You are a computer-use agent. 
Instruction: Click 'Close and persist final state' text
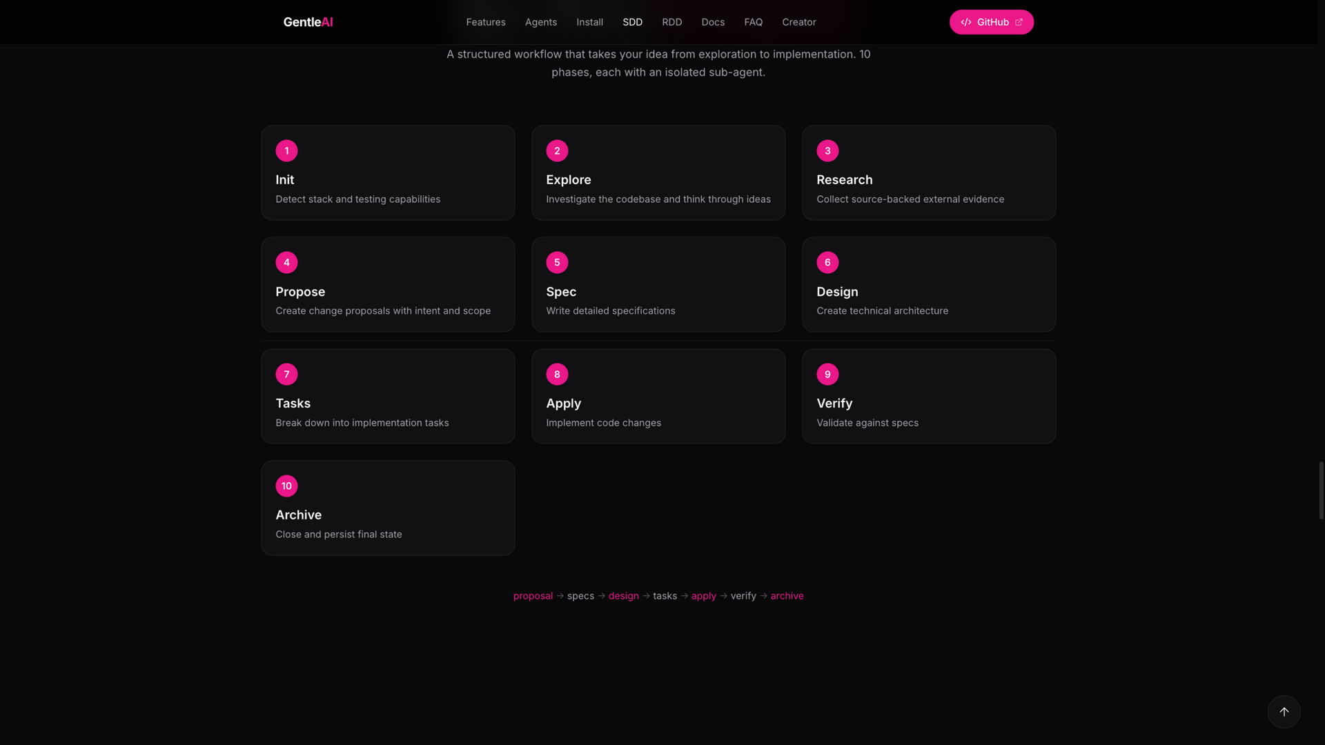pos(338,535)
